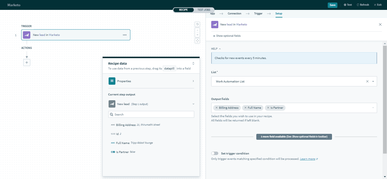Switch to the TEST JOBS tab
The height and width of the screenshot is (179, 387).
(204, 10)
